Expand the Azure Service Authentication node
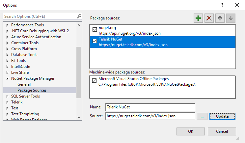Screen dimensions: 245x143 7,37
